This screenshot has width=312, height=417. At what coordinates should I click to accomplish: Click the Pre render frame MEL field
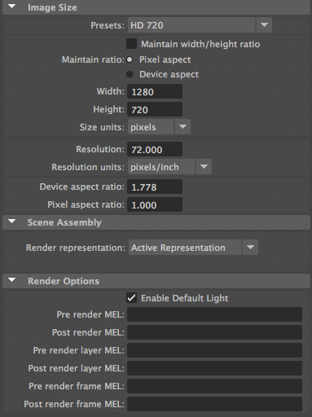(214, 386)
